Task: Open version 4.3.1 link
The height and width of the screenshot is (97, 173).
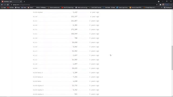Action: (x=35, y=30)
